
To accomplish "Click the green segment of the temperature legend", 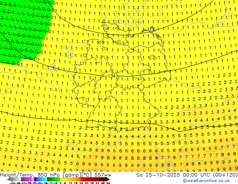I will [53, 179].
